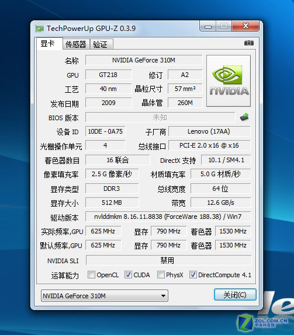Toggle the DirectCompute 4.1 checkbox
The width and height of the screenshot is (294, 335).
tap(193, 274)
